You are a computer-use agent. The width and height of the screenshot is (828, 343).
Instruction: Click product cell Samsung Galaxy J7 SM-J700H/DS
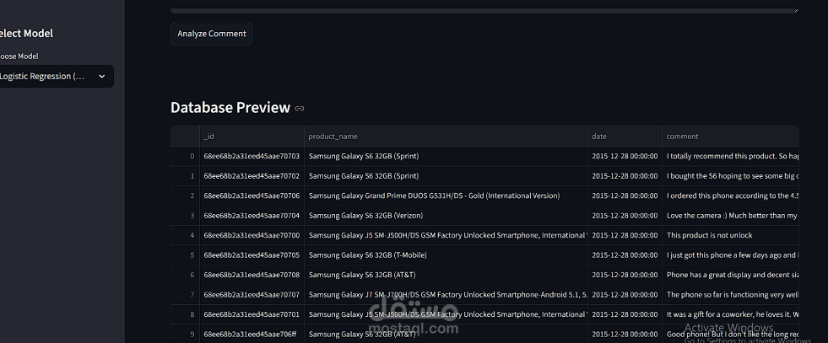click(446, 294)
